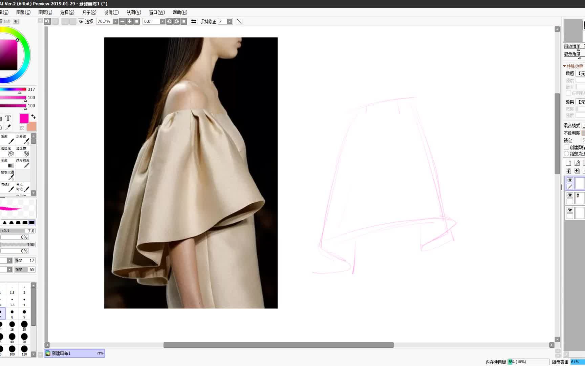Select brush size preset 16

pos(12,326)
